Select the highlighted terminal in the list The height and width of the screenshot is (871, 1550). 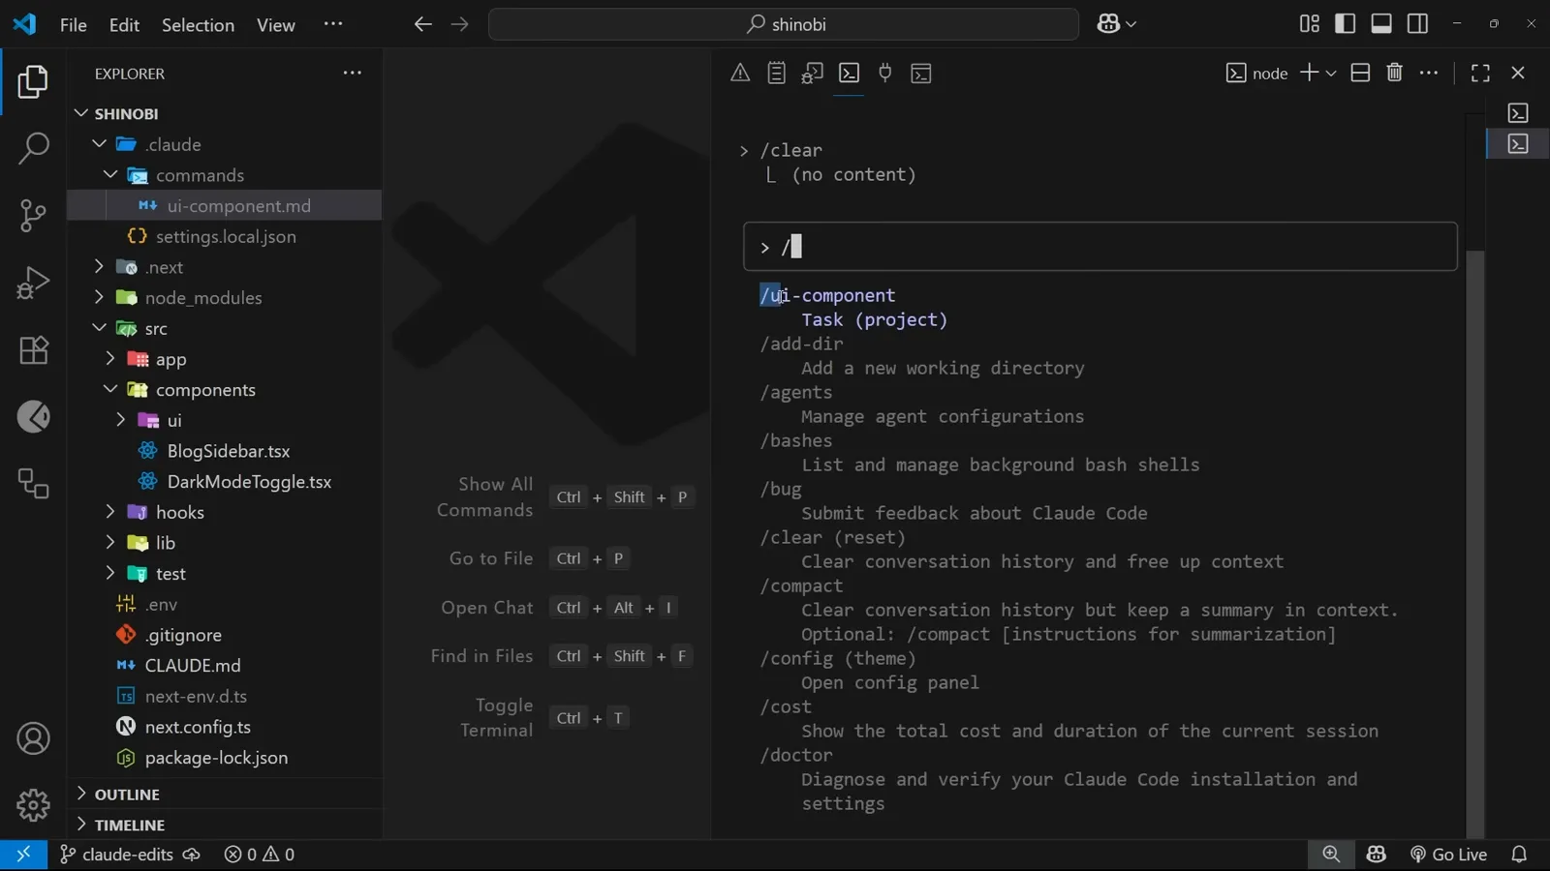1518,143
